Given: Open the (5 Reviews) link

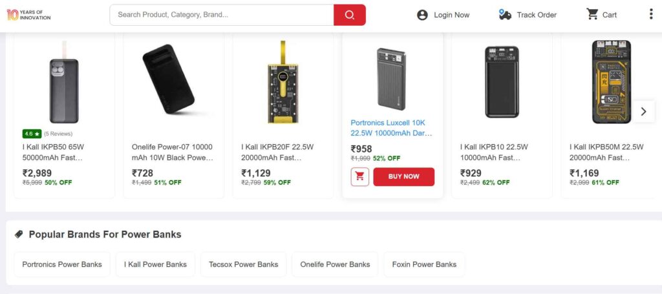Looking at the screenshot, I should [x=58, y=134].
